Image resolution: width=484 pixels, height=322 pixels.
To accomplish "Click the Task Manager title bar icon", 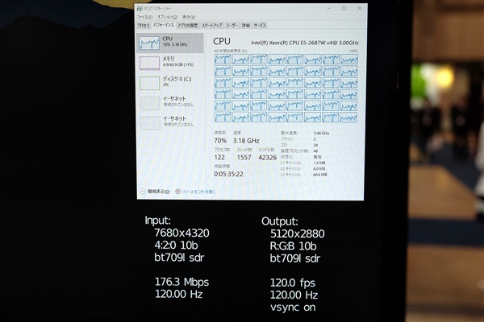I will pyautogui.click(x=140, y=9).
